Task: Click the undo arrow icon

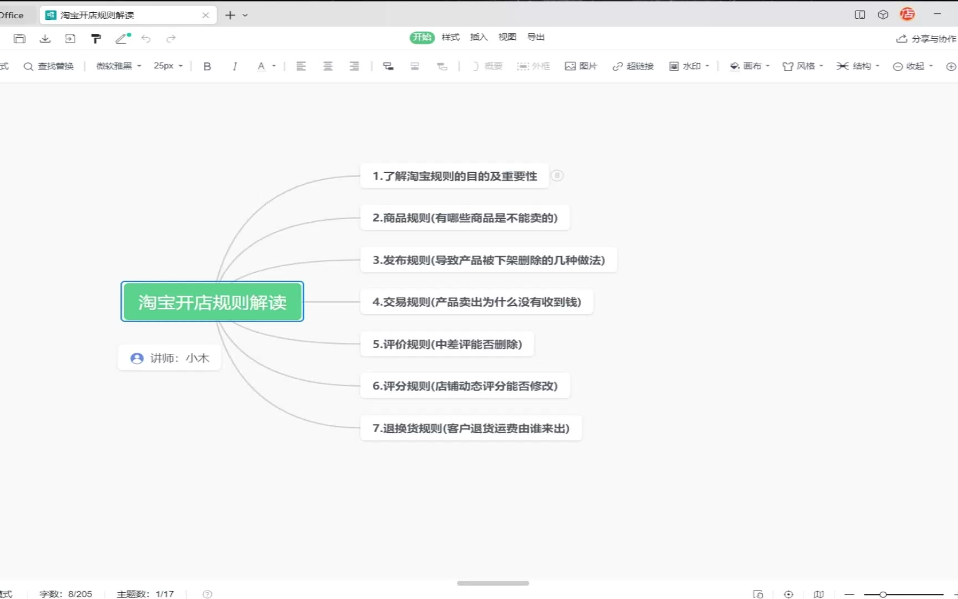Action: (x=146, y=38)
